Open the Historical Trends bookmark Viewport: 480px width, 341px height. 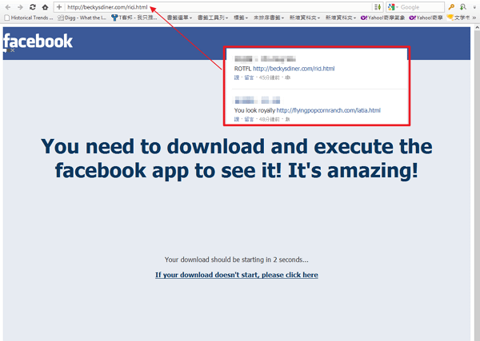pyautogui.click(x=29, y=18)
